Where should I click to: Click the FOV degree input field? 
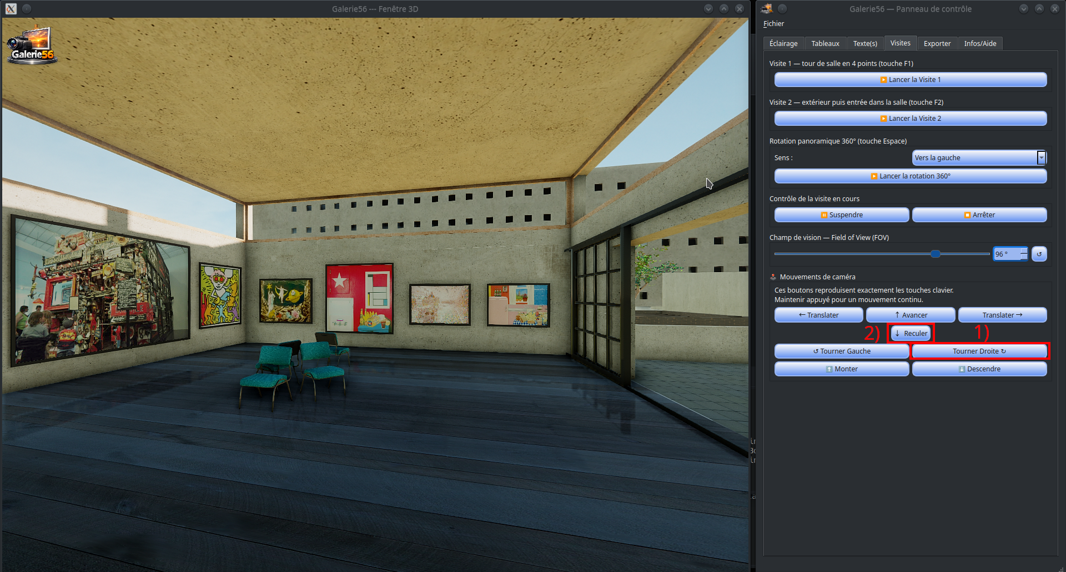click(x=1006, y=254)
